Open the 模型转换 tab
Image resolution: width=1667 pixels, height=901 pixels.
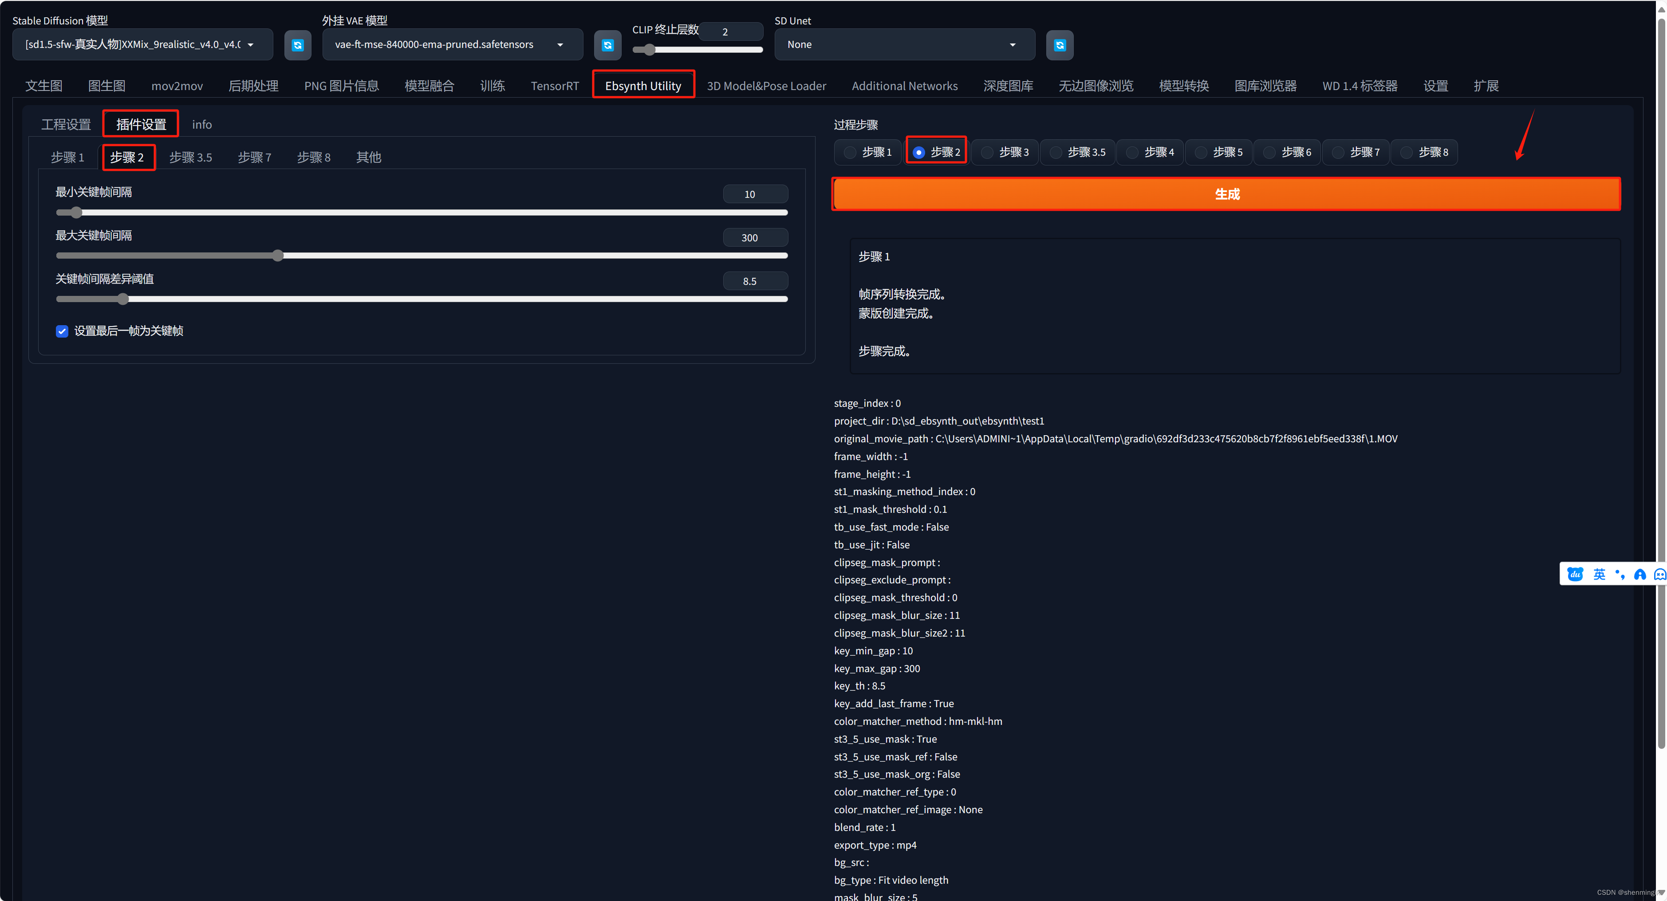[x=1184, y=86]
